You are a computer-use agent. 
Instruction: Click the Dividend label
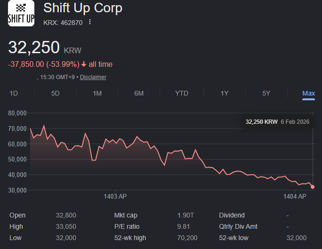(232, 215)
